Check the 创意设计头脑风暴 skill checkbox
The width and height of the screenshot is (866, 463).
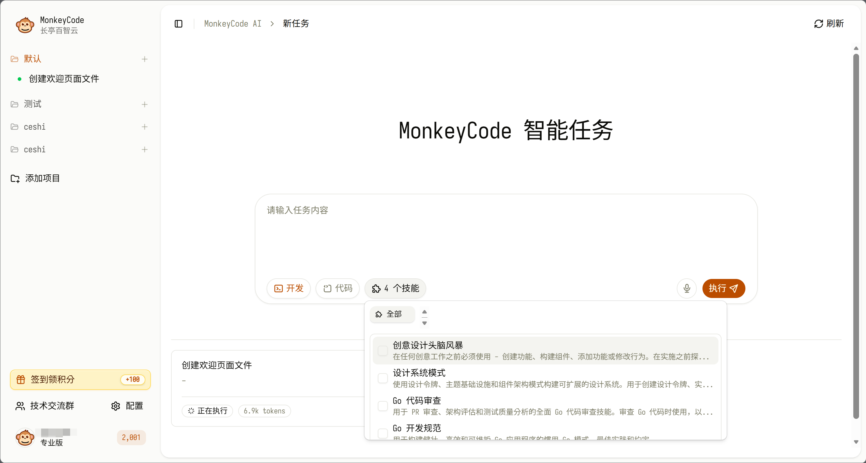(x=383, y=350)
